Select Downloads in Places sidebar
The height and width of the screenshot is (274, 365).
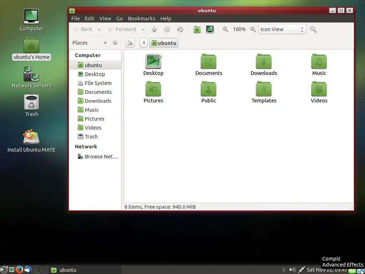95,101
